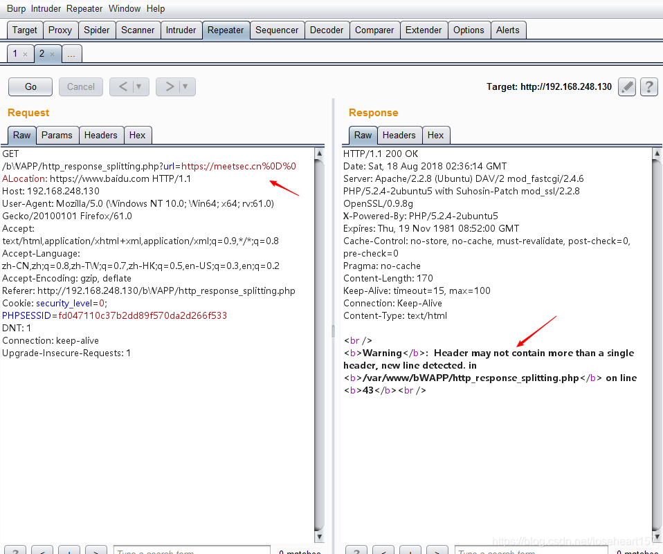Open the Burp menu
663x554 pixels.
click(x=16, y=8)
